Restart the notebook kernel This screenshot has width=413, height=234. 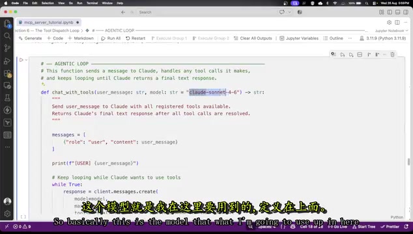point(135,38)
